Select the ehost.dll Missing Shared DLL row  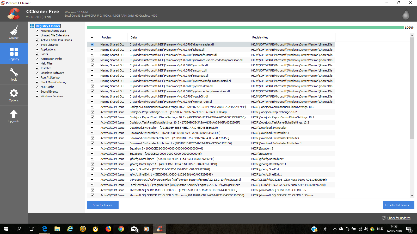(x=211, y=50)
